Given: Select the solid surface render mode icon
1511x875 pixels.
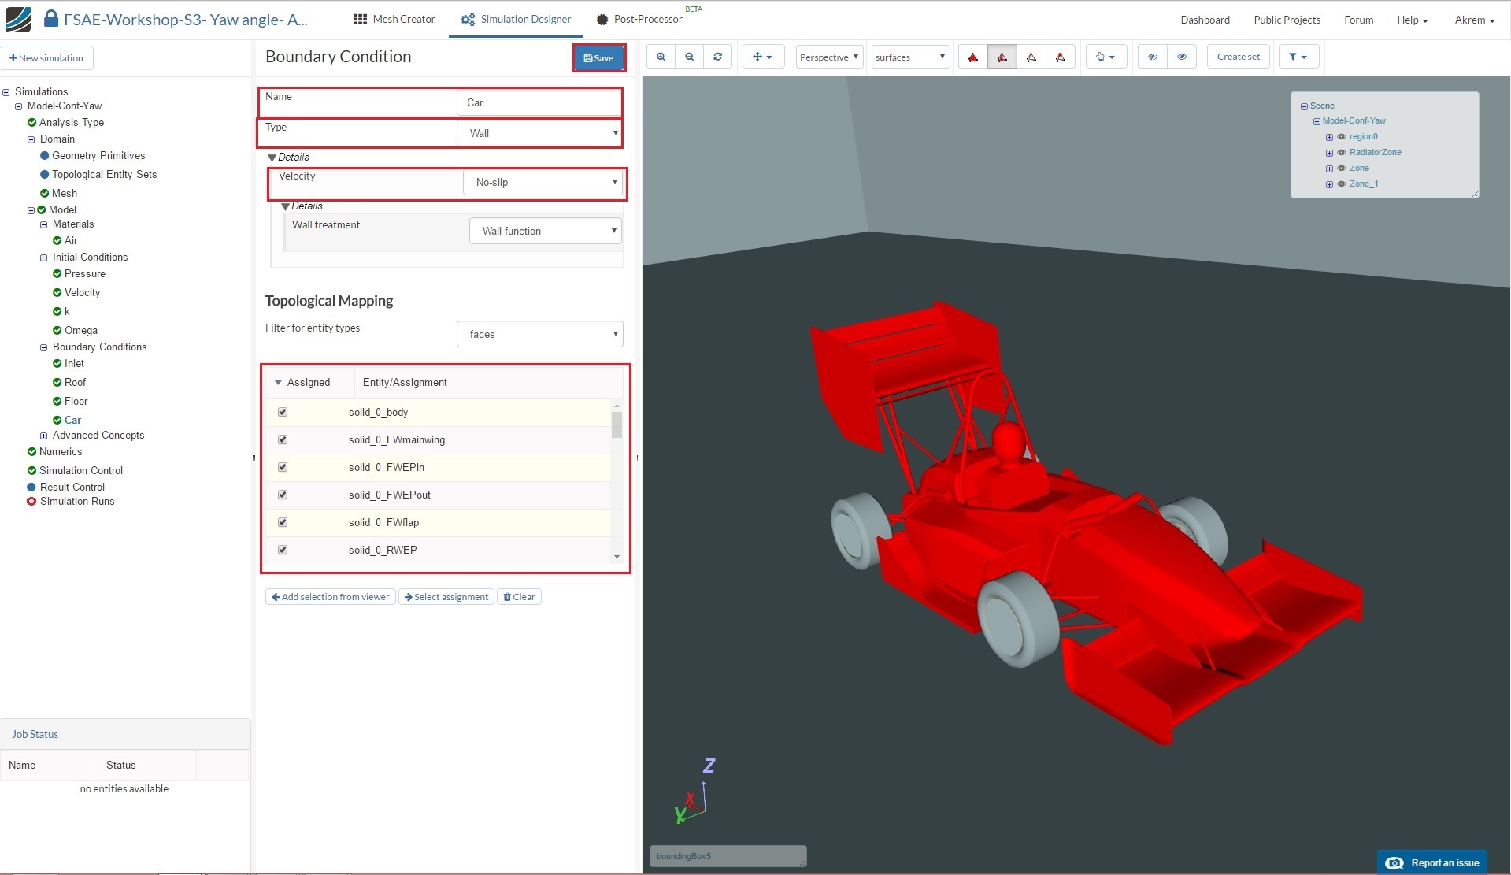Looking at the screenshot, I should pos(973,57).
